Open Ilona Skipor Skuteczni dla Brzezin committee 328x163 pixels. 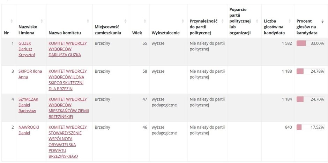[68, 80]
